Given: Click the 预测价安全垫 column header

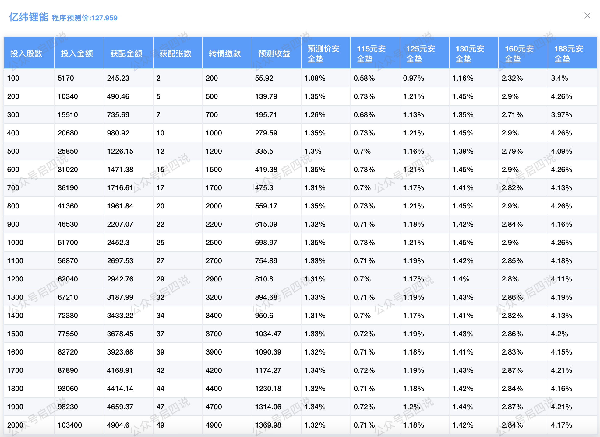Looking at the screenshot, I should pos(323,54).
